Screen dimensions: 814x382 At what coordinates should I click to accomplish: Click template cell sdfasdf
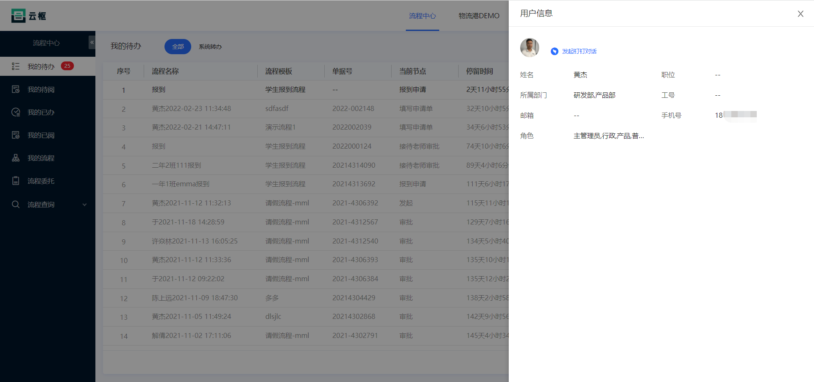(x=277, y=109)
